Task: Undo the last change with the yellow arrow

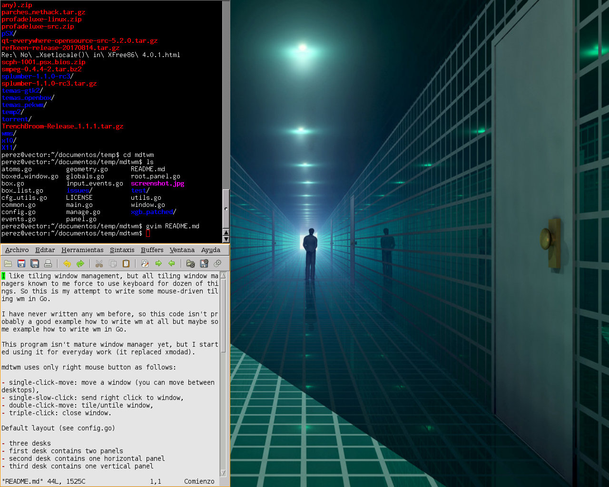Action: (67, 263)
